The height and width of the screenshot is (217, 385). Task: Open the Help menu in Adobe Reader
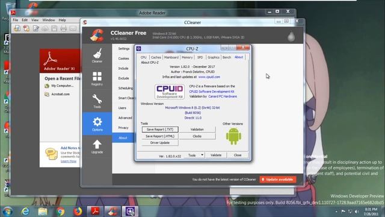(62, 20)
